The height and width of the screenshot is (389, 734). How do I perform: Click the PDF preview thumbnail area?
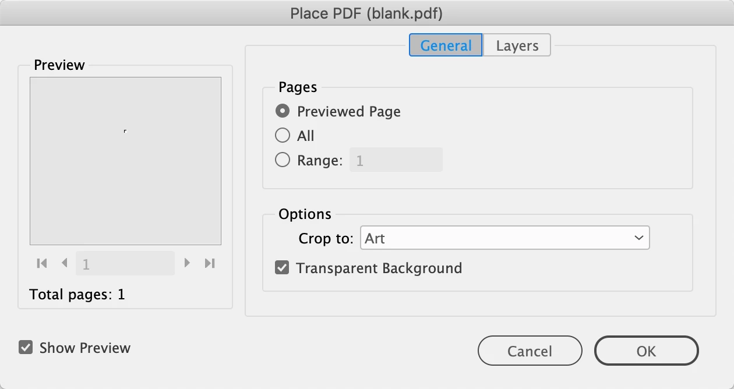tap(125, 161)
